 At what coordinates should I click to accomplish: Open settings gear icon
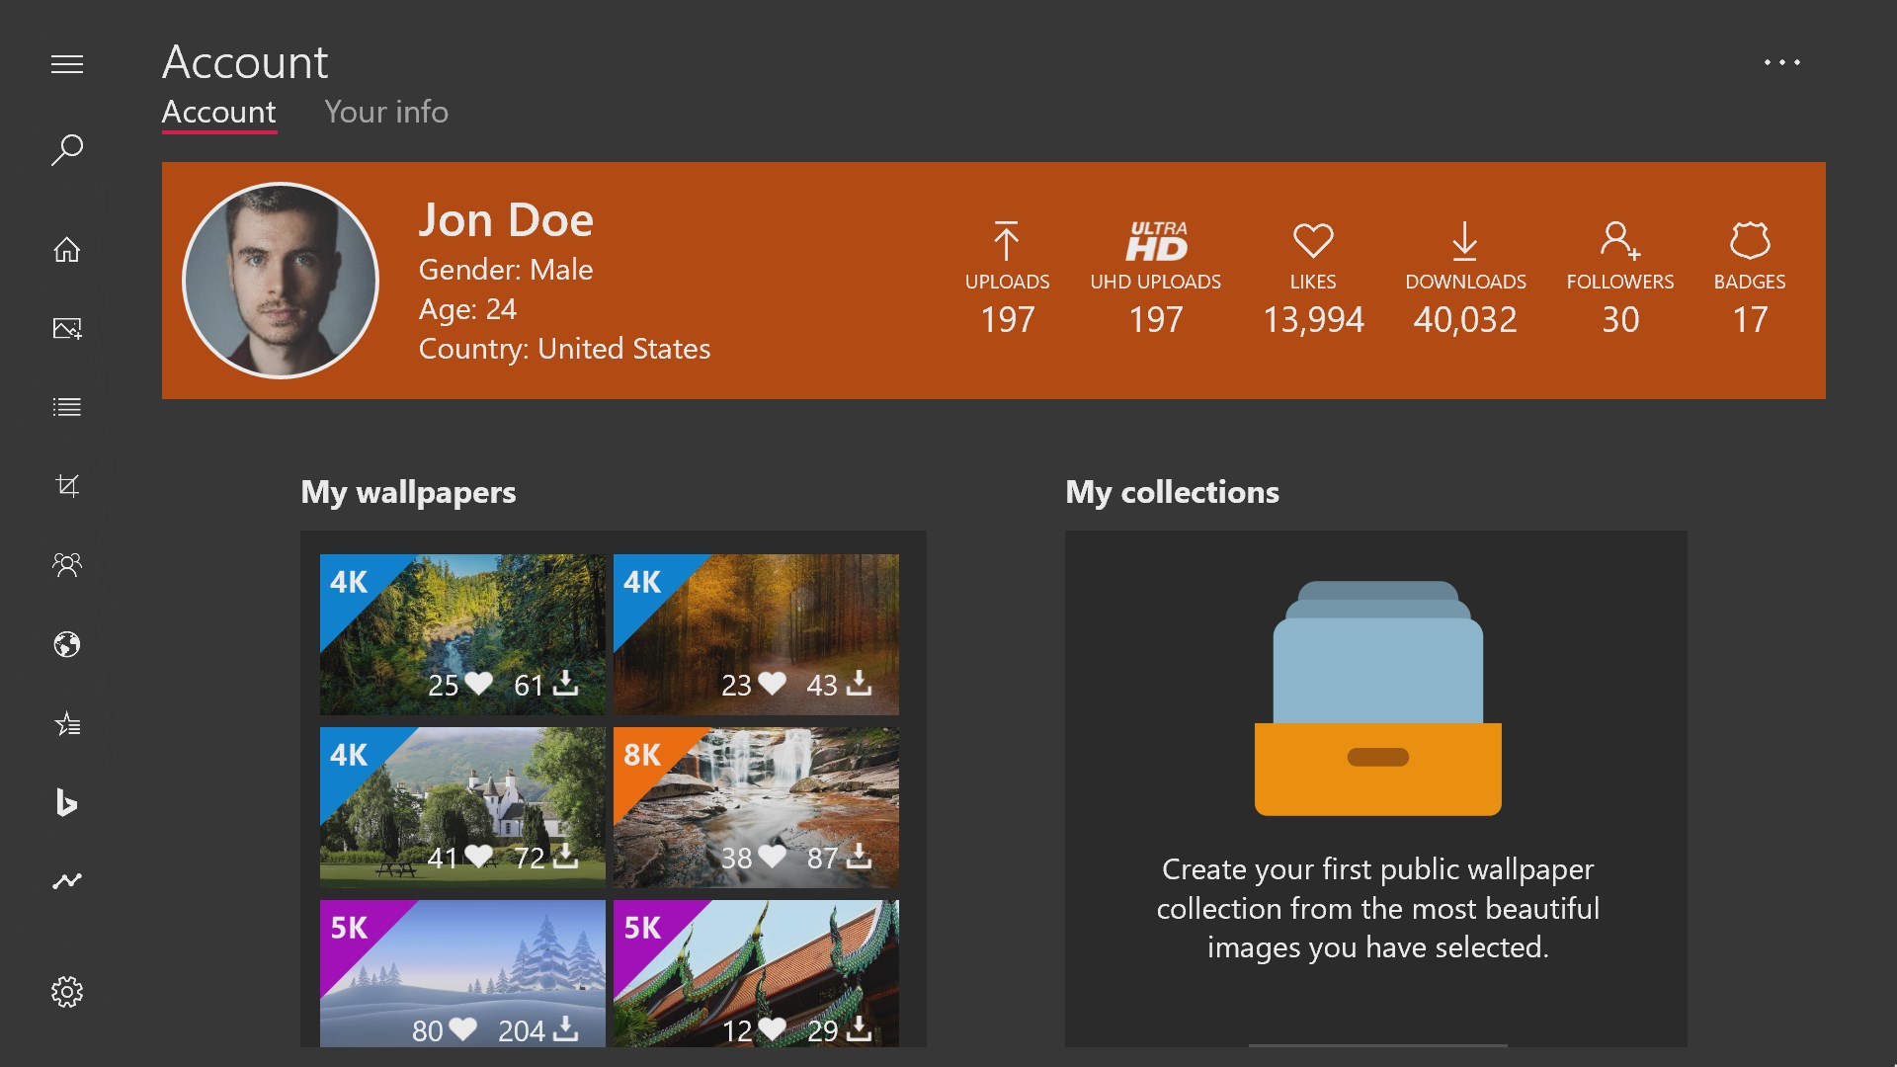coord(67,992)
